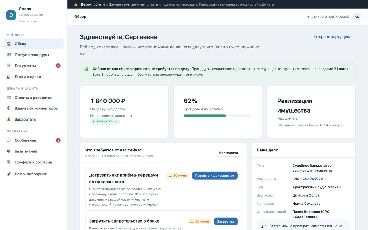Click the 1 840 000 ₽ debt amount
This screenshot has height=230, width=368.
pyautogui.click(x=108, y=101)
